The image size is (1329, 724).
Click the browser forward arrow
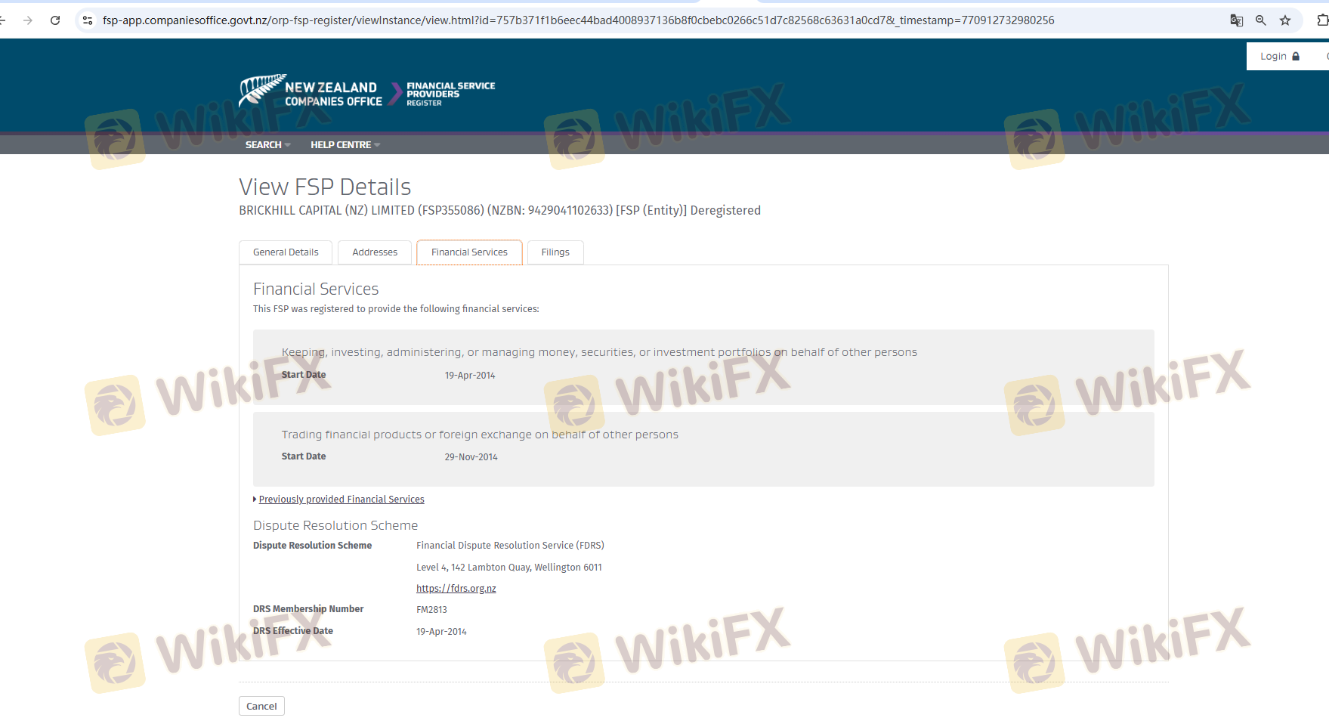(28, 20)
